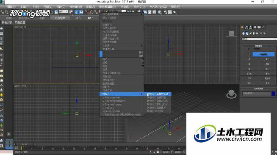Open the selection filter dropdown in toolbar
The image size is (277, 155).
(x=64, y=12)
